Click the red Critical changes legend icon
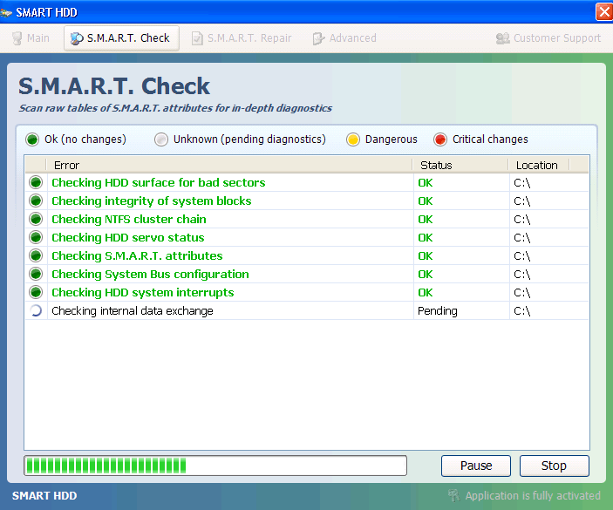The height and width of the screenshot is (510, 613). click(x=440, y=139)
